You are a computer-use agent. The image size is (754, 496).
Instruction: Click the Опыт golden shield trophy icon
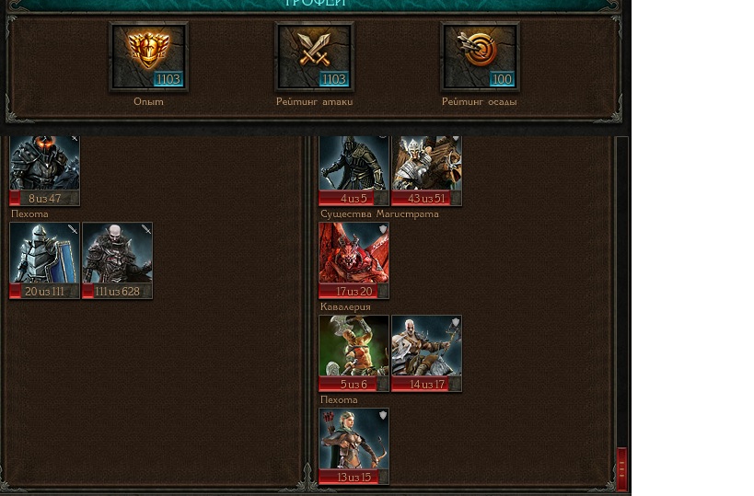148,56
